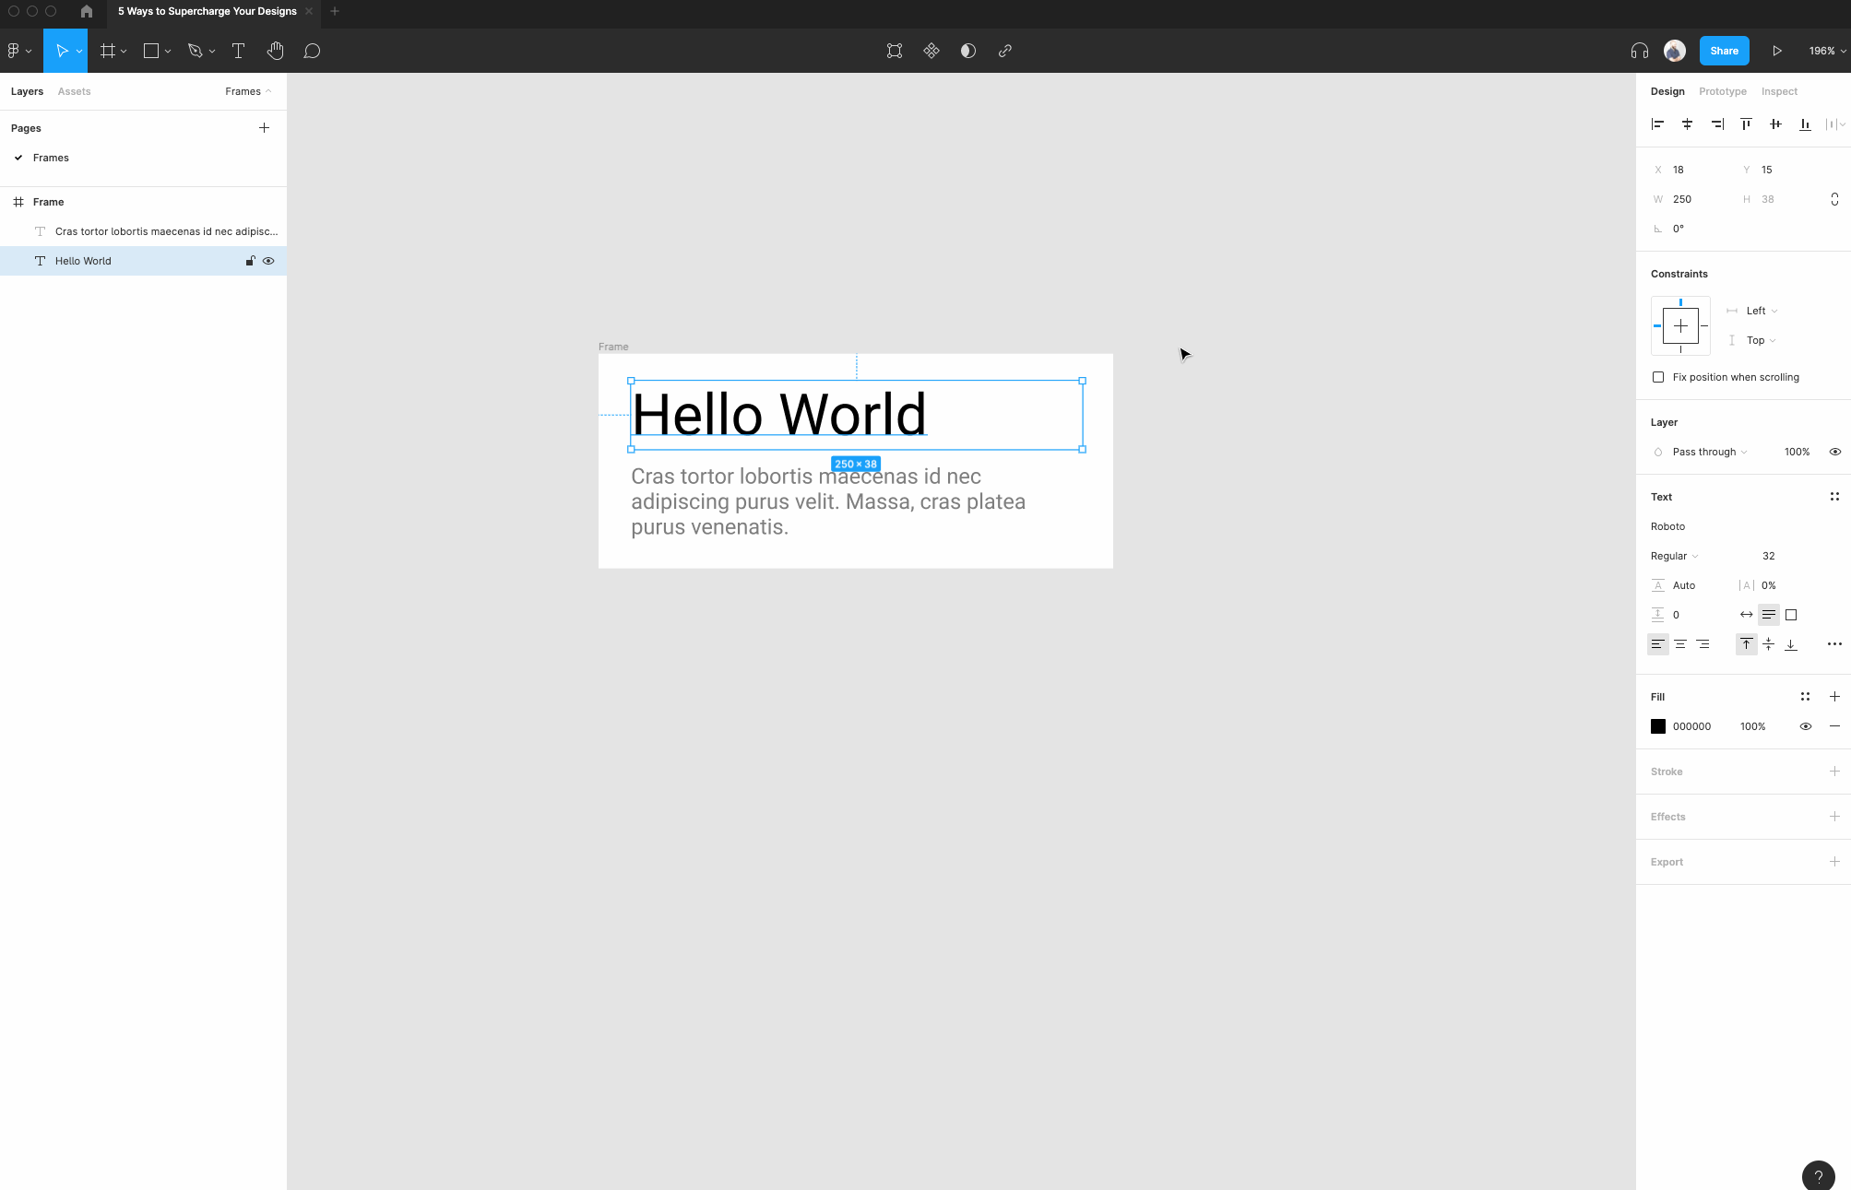1851x1190 pixels.
Task: Click the user avatar
Action: [x=1675, y=51]
